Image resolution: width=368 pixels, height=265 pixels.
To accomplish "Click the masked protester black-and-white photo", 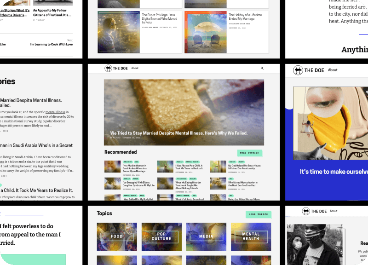I will (x=314, y=245).
